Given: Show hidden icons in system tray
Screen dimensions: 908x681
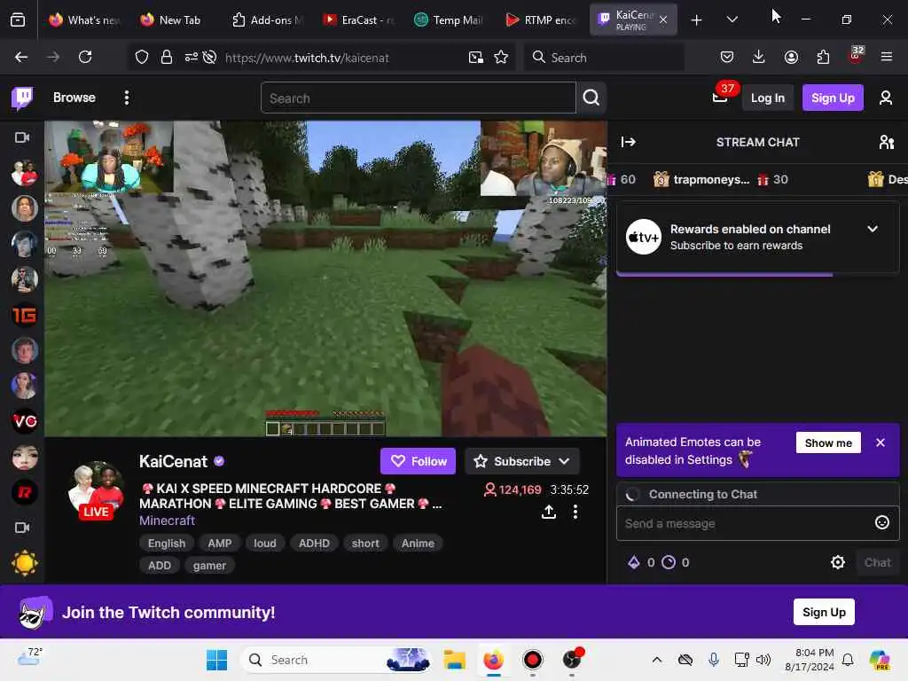Looking at the screenshot, I should point(657,660).
